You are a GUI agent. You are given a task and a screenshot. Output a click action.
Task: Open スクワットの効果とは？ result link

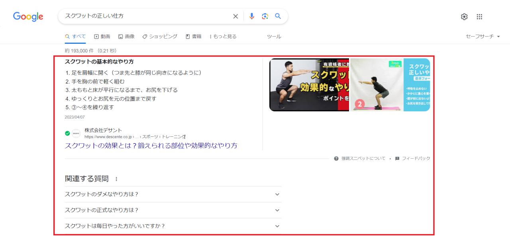pyautogui.click(x=151, y=146)
